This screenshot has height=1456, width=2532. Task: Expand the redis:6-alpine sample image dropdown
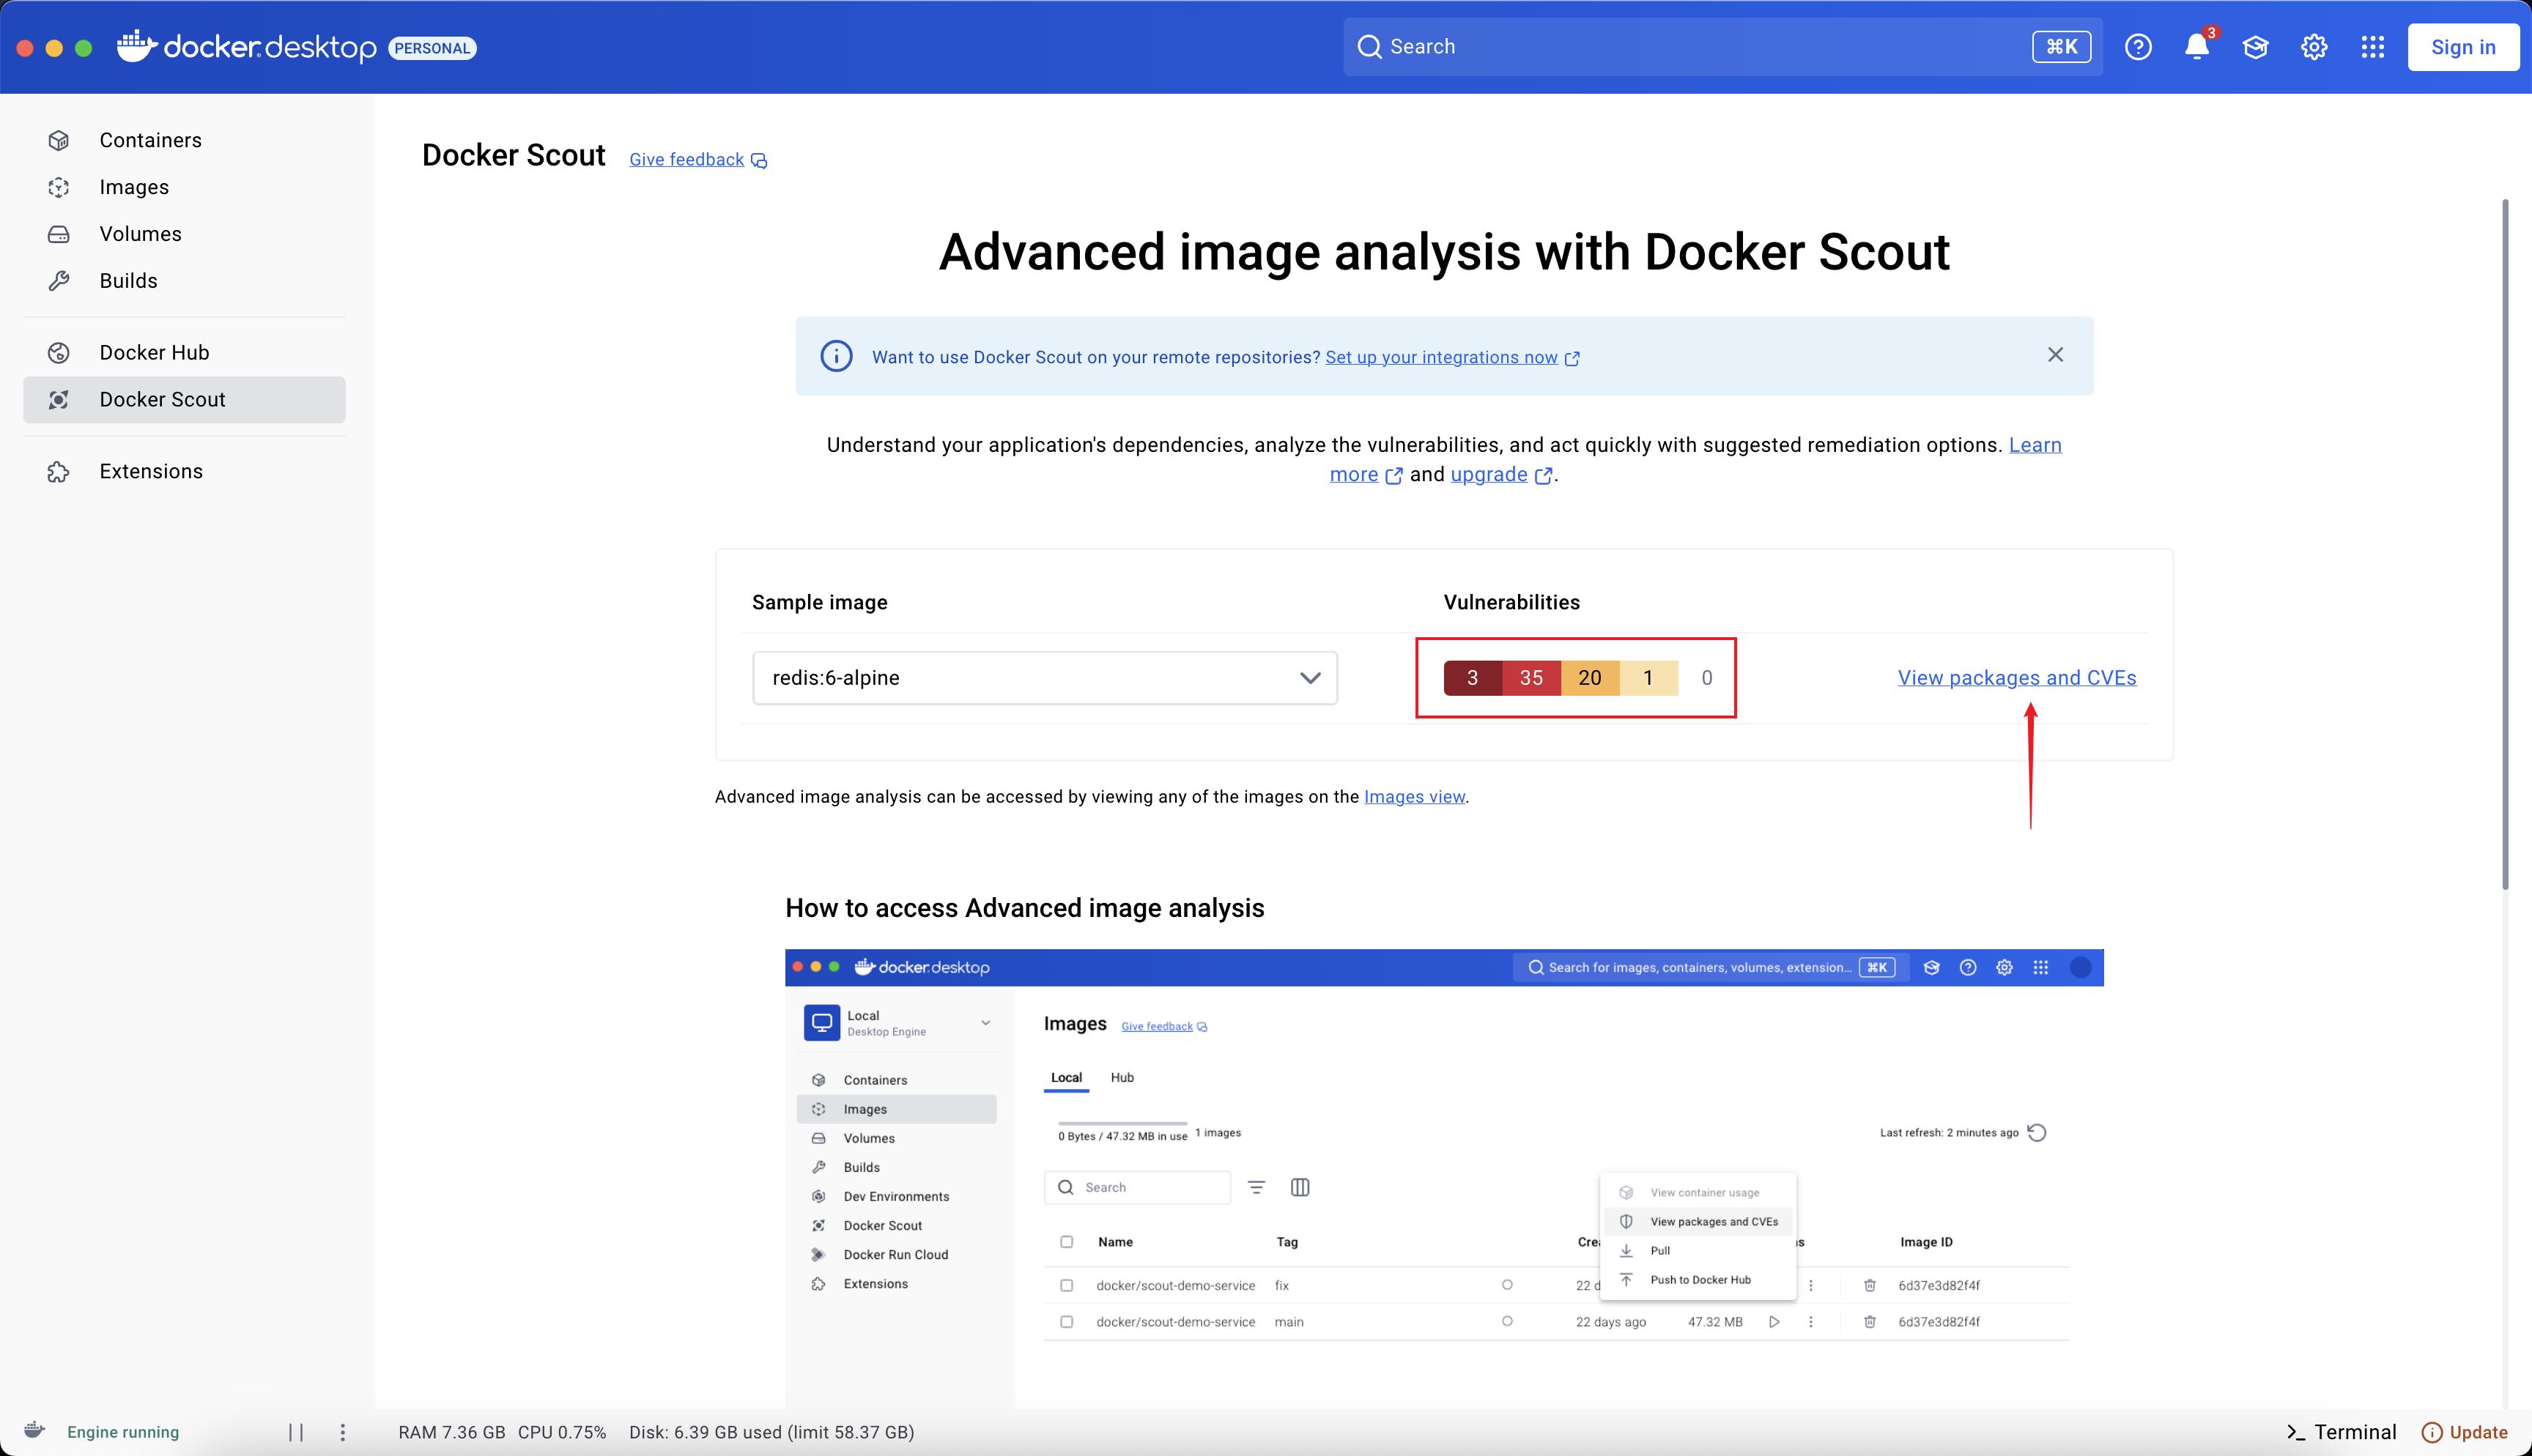pos(1045,678)
